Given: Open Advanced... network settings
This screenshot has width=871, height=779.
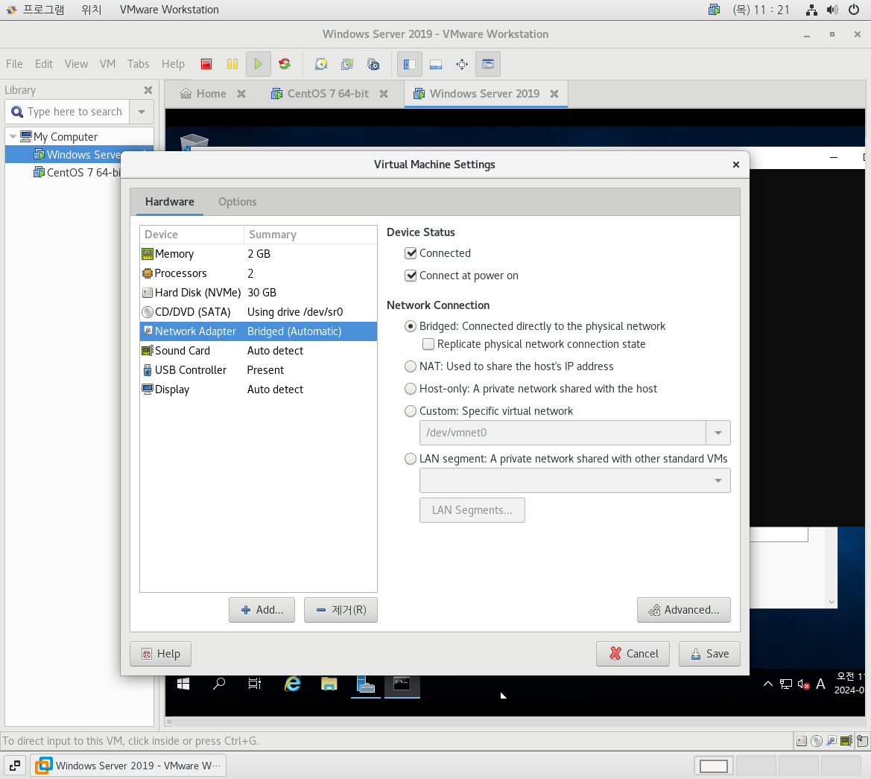Looking at the screenshot, I should tap(683, 610).
